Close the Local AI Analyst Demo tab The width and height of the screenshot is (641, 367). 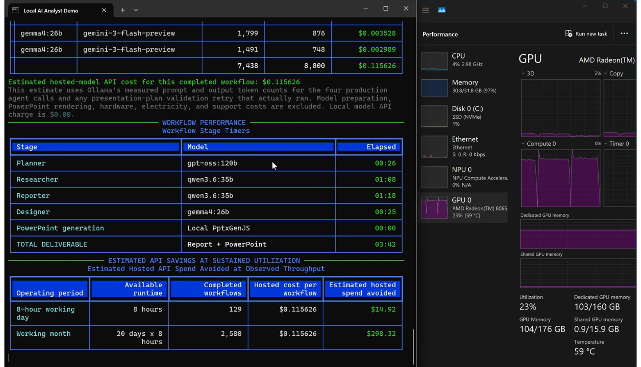104,10
